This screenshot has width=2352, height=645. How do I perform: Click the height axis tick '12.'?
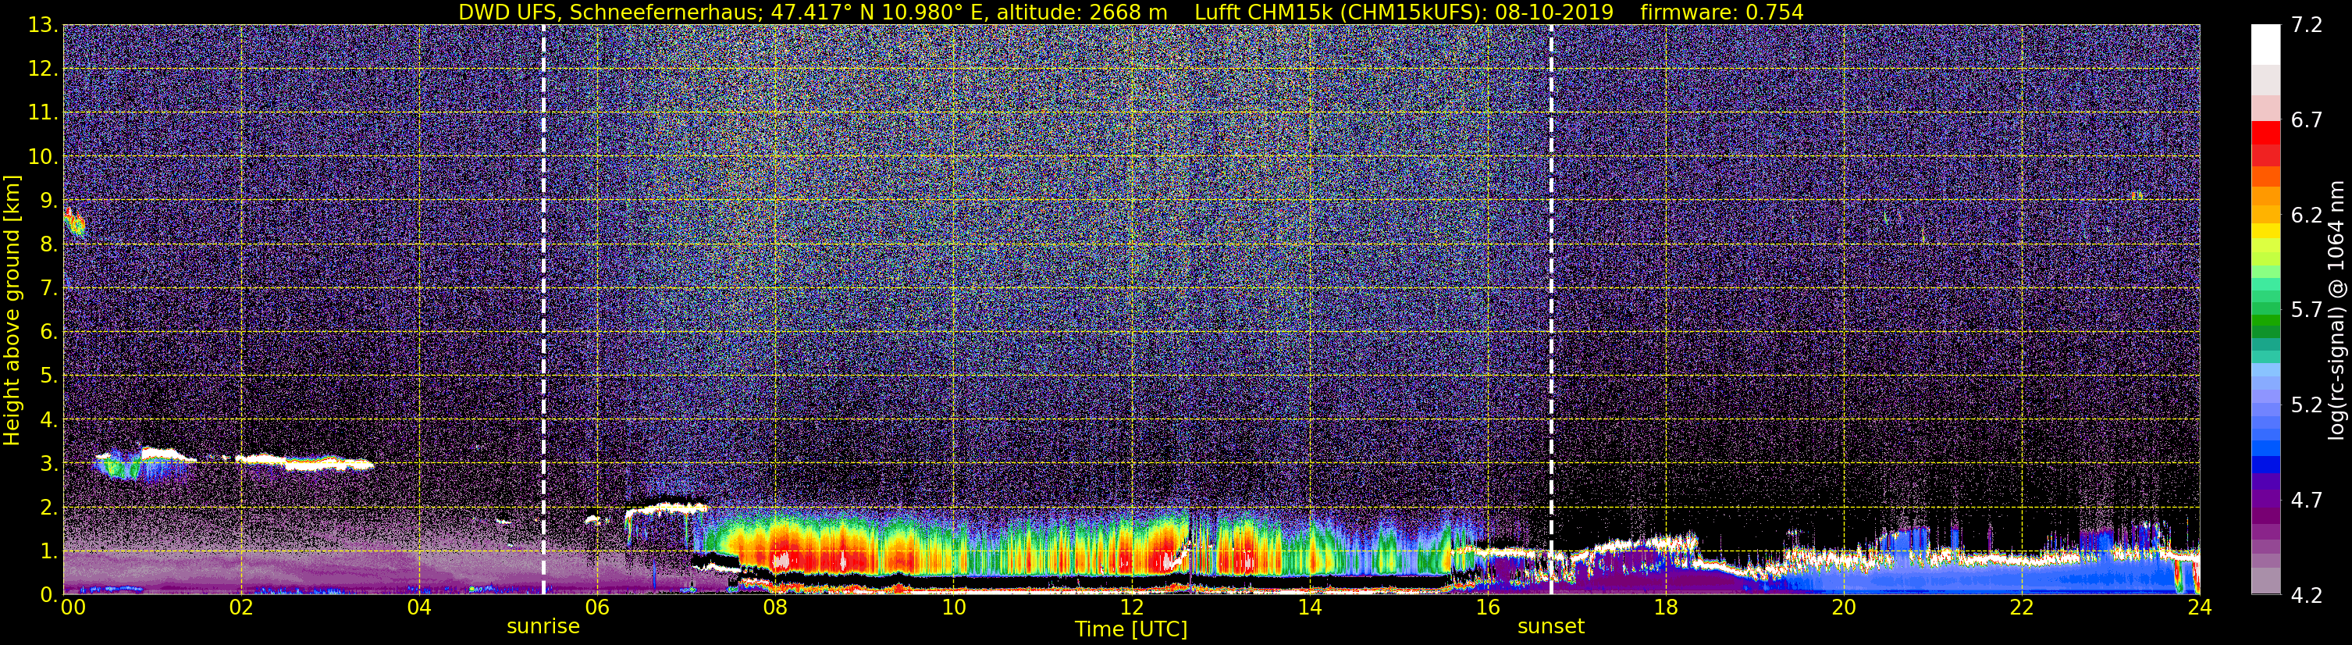point(43,69)
